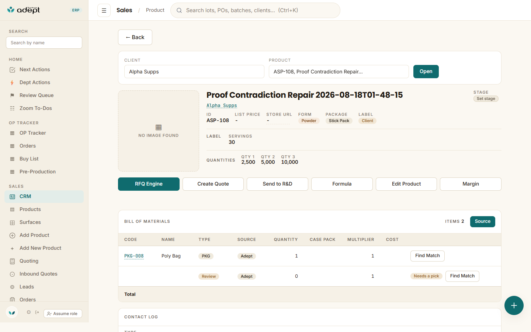Go to Review Queue flag item
The image size is (531, 332).
(44, 96)
